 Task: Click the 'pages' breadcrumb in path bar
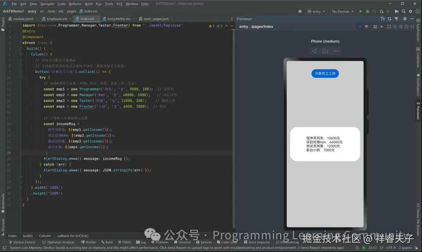(x=72, y=11)
